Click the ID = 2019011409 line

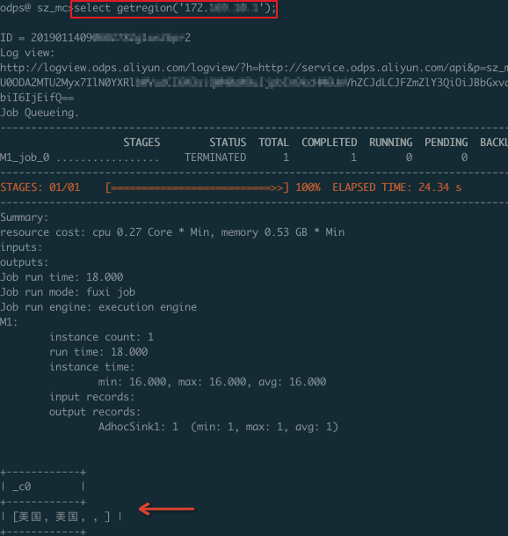[x=95, y=38]
